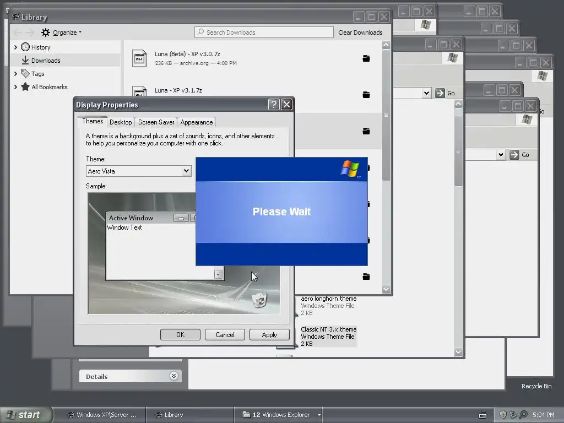Click the Luna (Beta) archive file icon

pos(139,58)
